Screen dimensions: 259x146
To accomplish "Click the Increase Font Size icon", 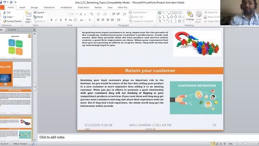I will click(81, 14).
